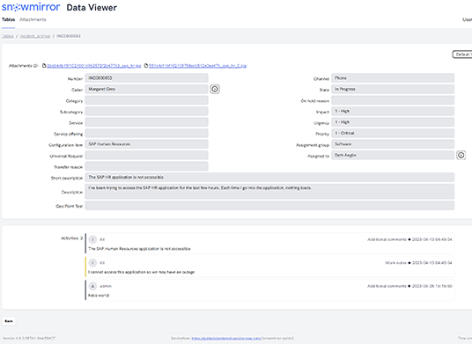Open incident_archive breadcrumb link

35,36
